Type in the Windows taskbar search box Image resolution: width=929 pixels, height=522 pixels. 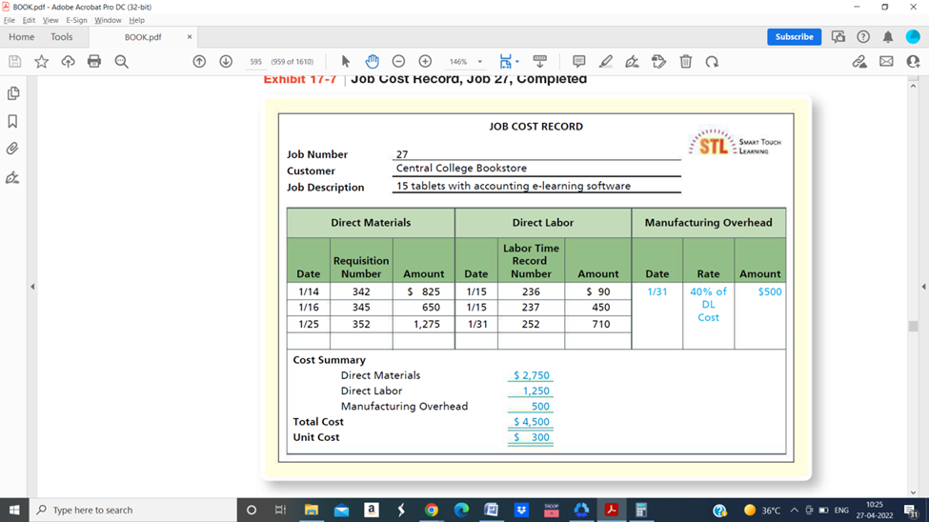[133, 511]
